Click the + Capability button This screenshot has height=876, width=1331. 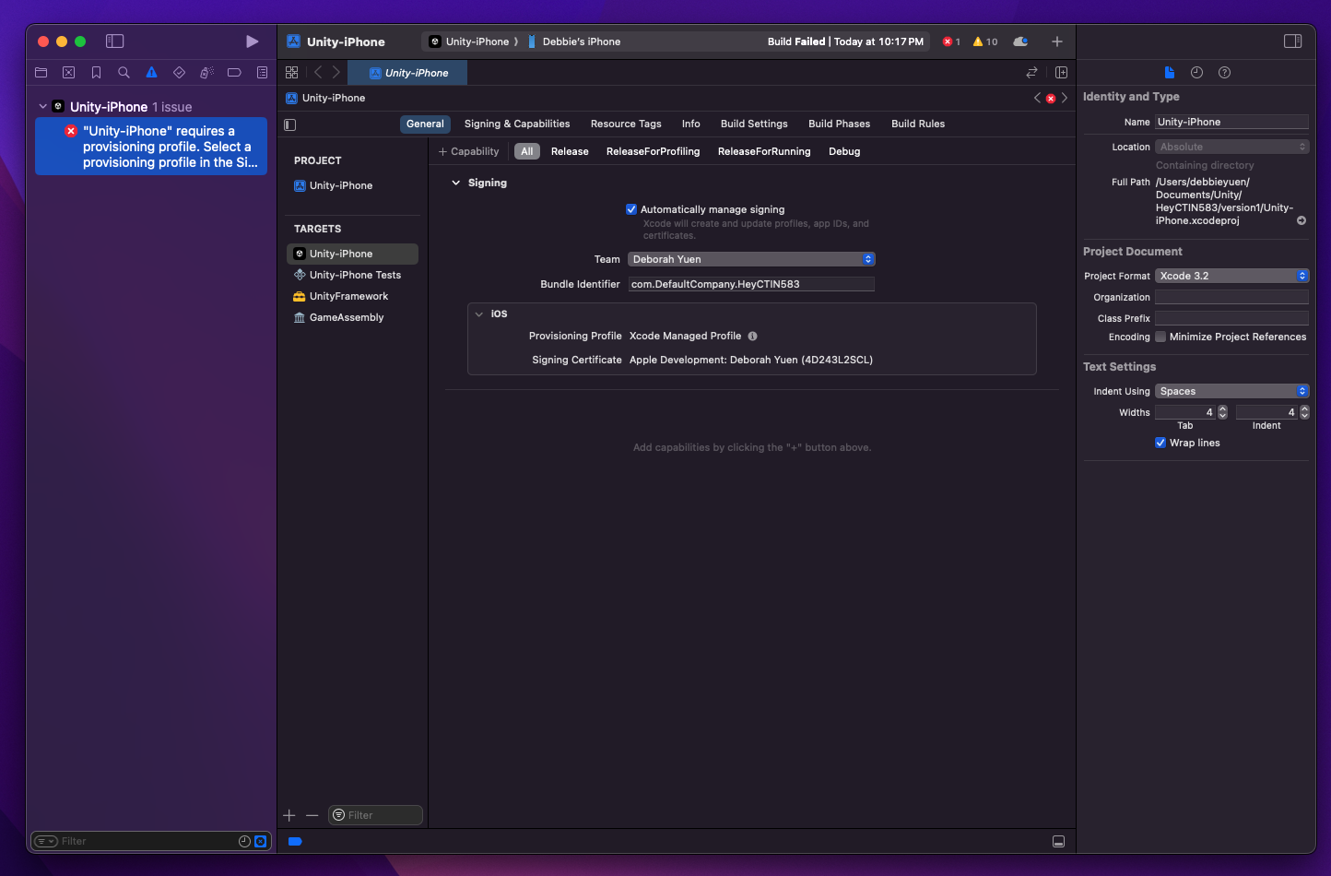468,151
